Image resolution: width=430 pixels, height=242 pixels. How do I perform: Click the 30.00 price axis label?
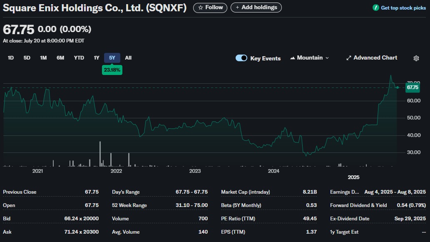coord(413,152)
